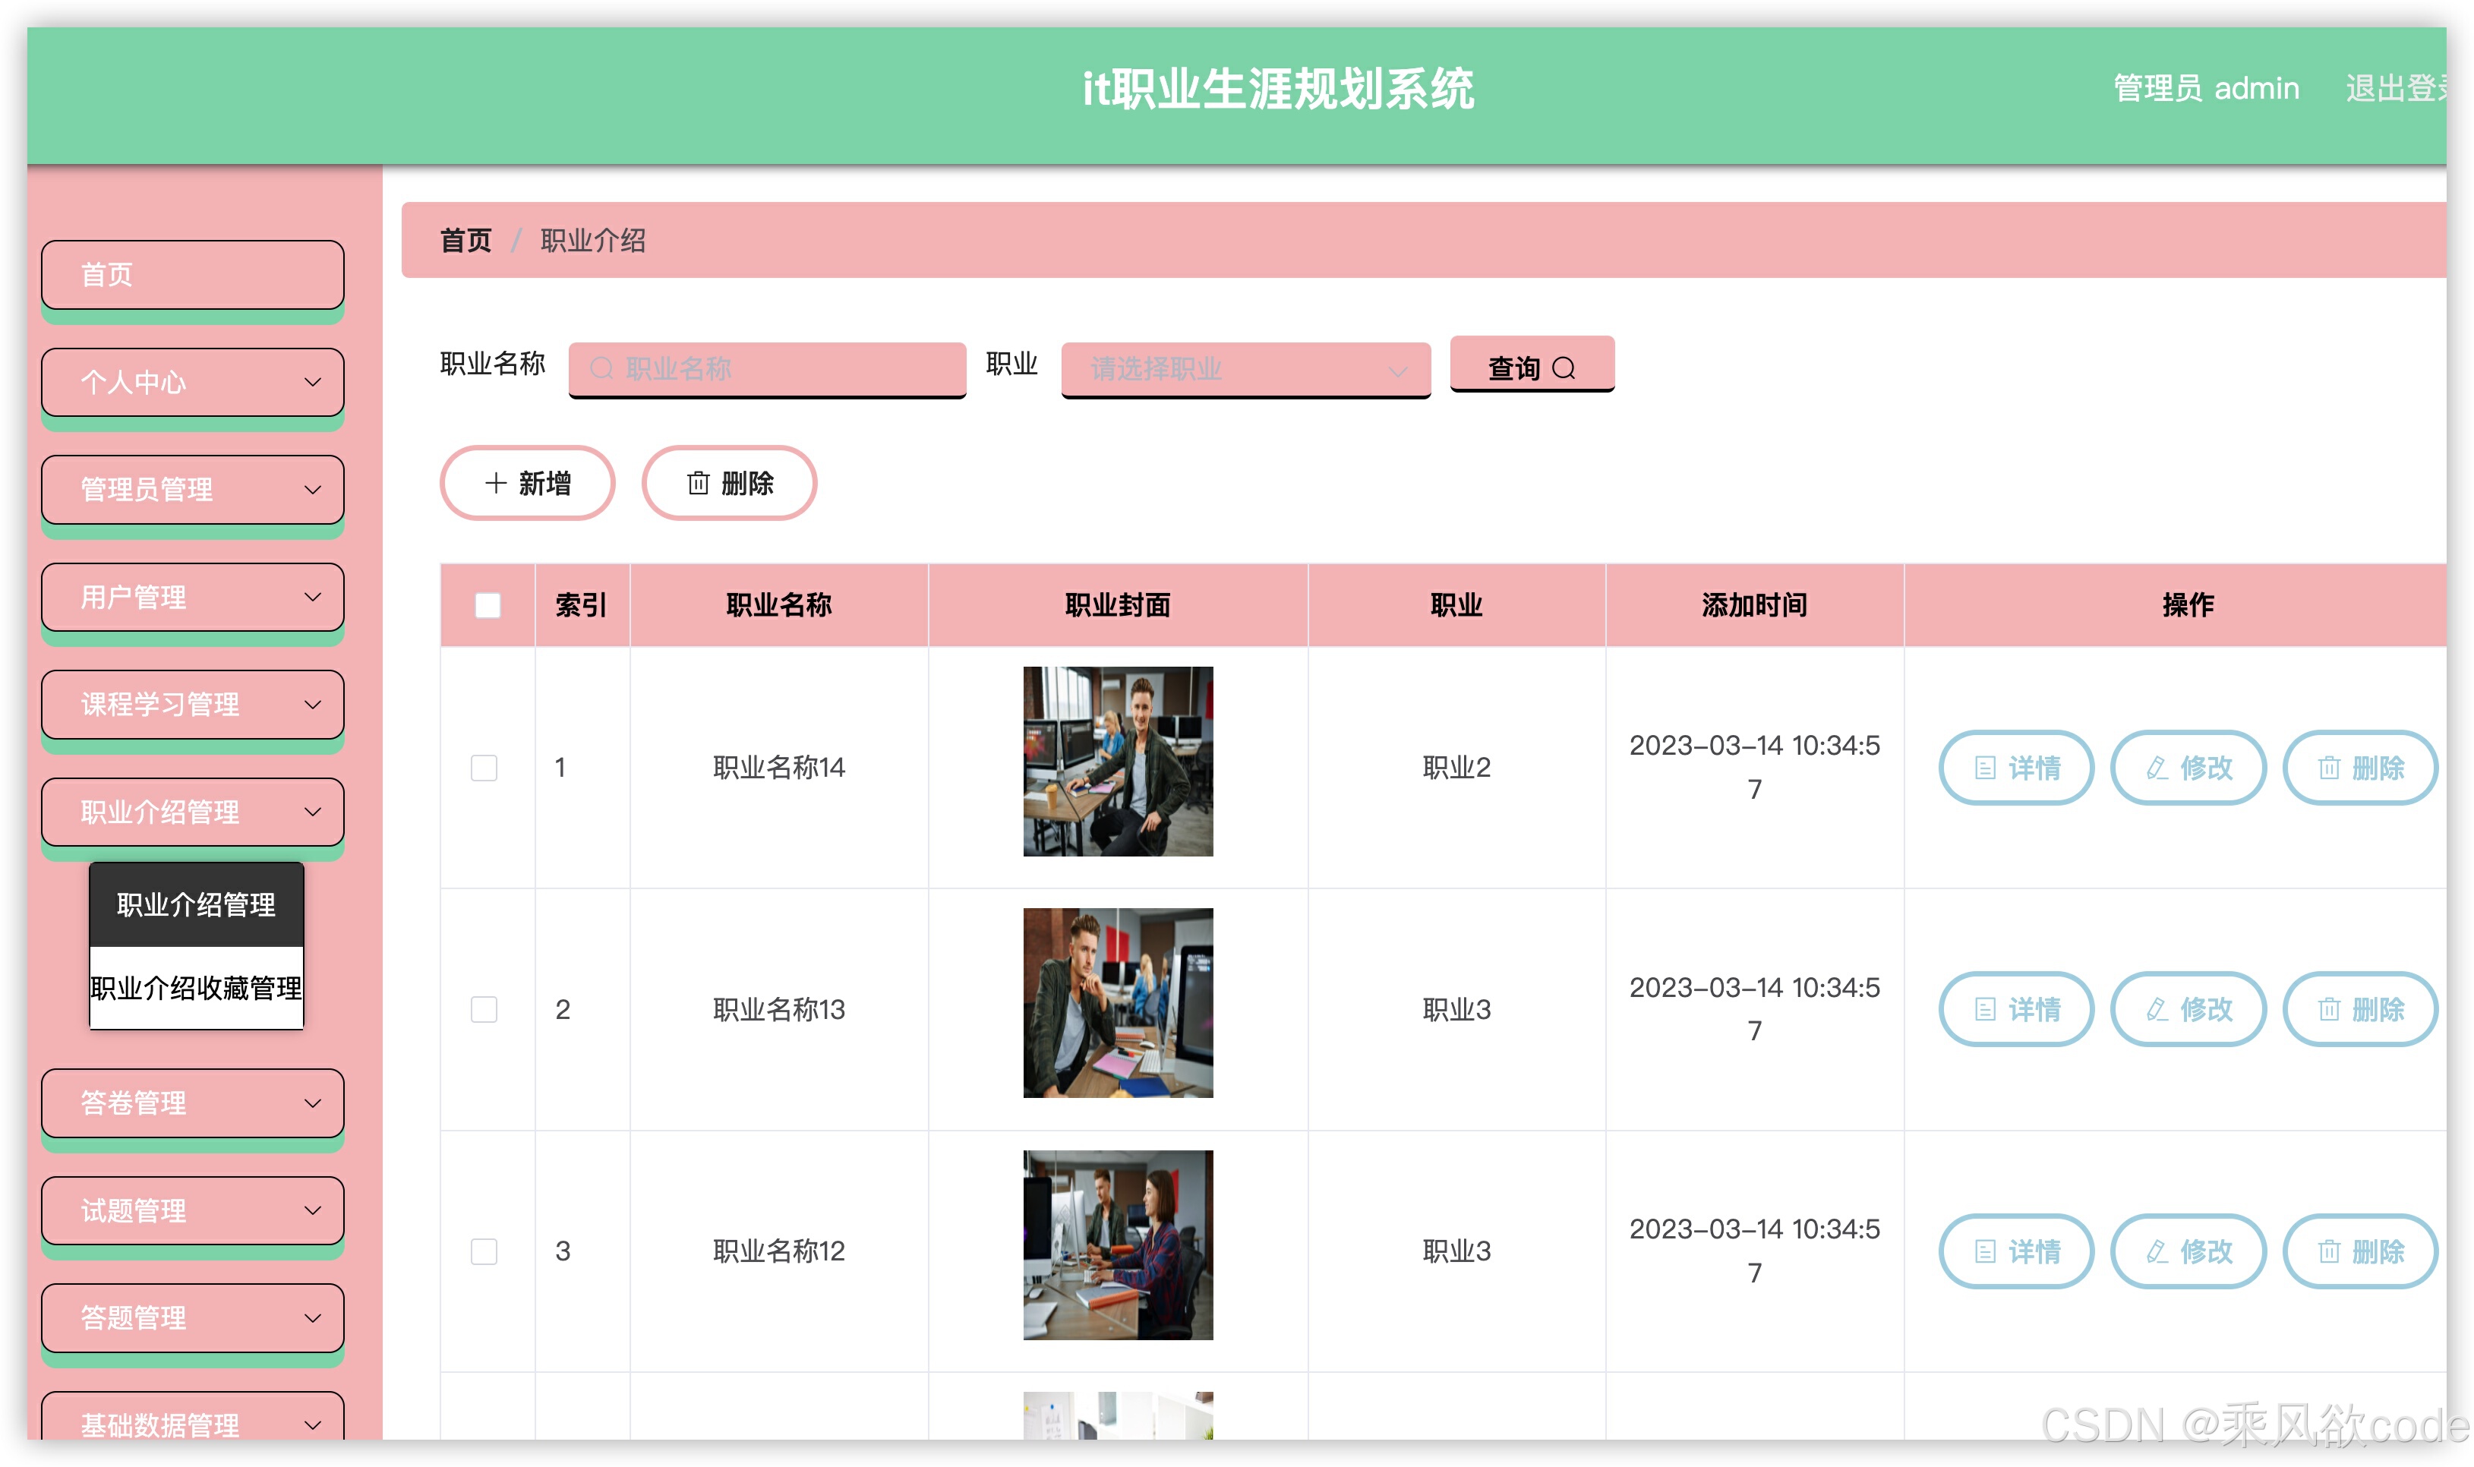The height and width of the screenshot is (1467, 2474).
Task: Click the plus icon on the 新增 button
Action: point(496,482)
